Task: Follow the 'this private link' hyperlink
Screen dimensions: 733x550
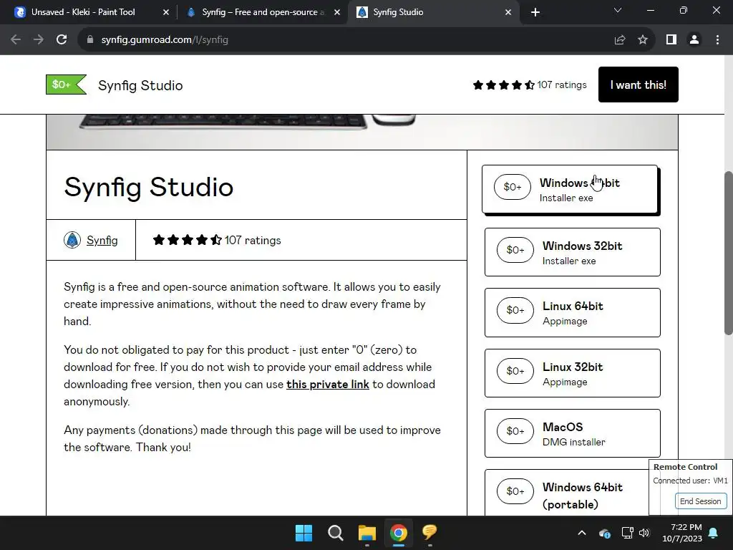Action: tap(328, 385)
